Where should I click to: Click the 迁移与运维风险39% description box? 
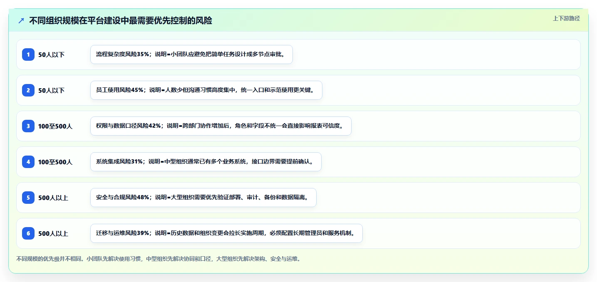tap(226, 233)
